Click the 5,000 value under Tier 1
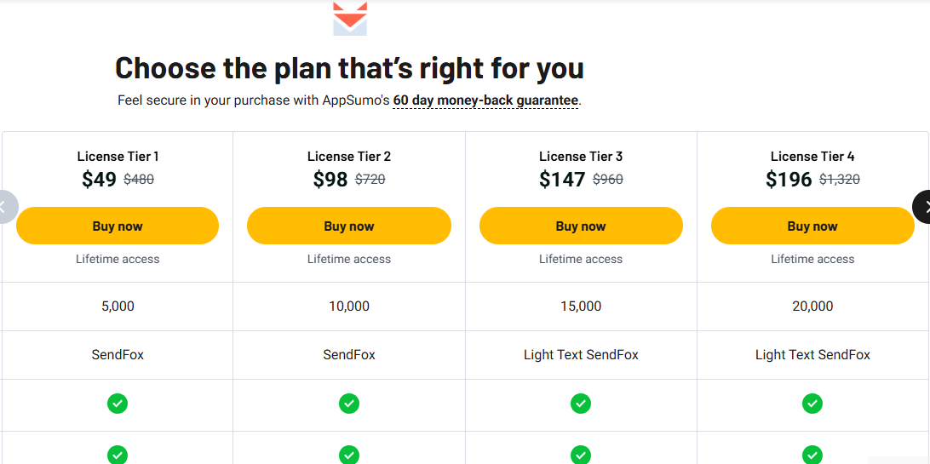The image size is (930, 464). [118, 306]
